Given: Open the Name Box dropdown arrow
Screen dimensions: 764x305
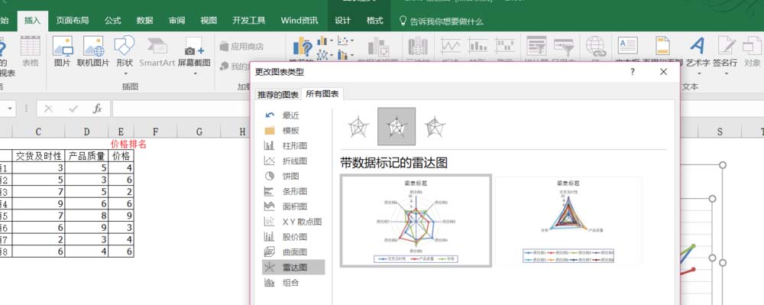Looking at the screenshot, I should (10, 109).
